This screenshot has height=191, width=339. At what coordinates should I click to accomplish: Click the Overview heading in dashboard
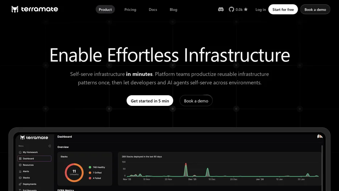coord(63,147)
